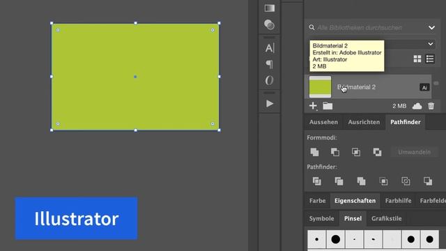Click the green rectangle's center point
This screenshot has height=251, width=446.
click(135, 77)
